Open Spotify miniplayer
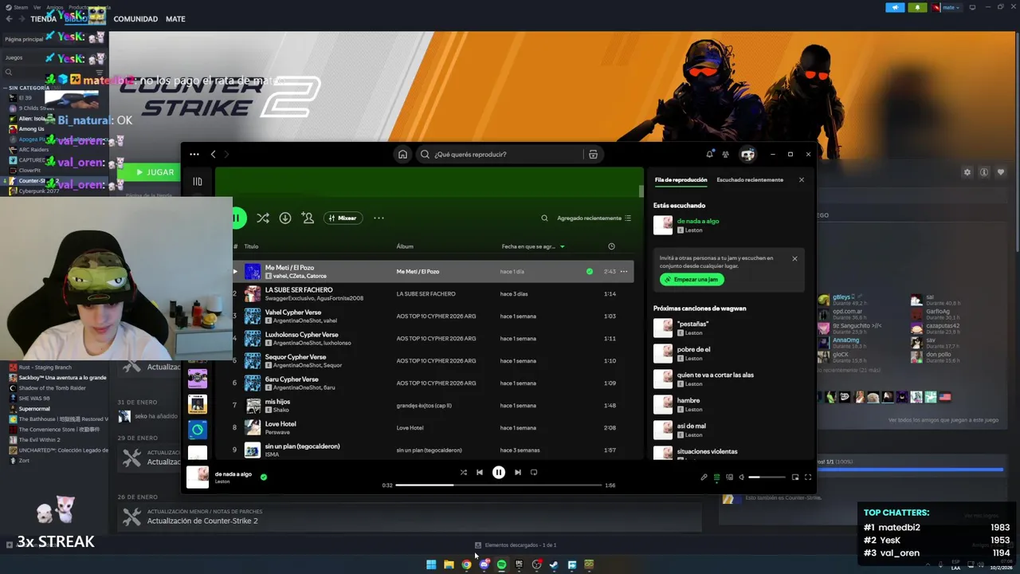The height and width of the screenshot is (574, 1020). point(794,477)
